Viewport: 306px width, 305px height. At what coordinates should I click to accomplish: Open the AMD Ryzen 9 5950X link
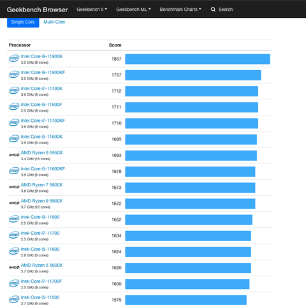tap(41, 152)
